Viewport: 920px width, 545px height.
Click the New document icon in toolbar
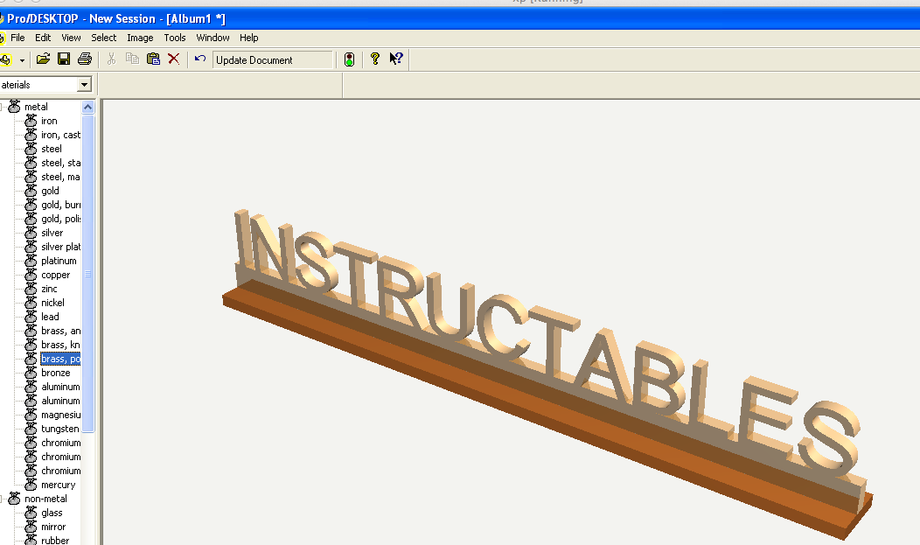point(5,59)
